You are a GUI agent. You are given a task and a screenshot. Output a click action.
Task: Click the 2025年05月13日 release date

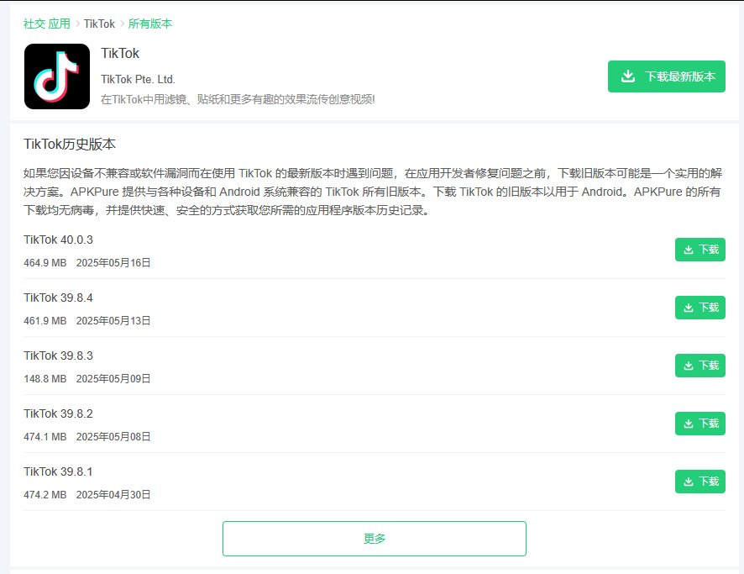(x=113, y=320)
